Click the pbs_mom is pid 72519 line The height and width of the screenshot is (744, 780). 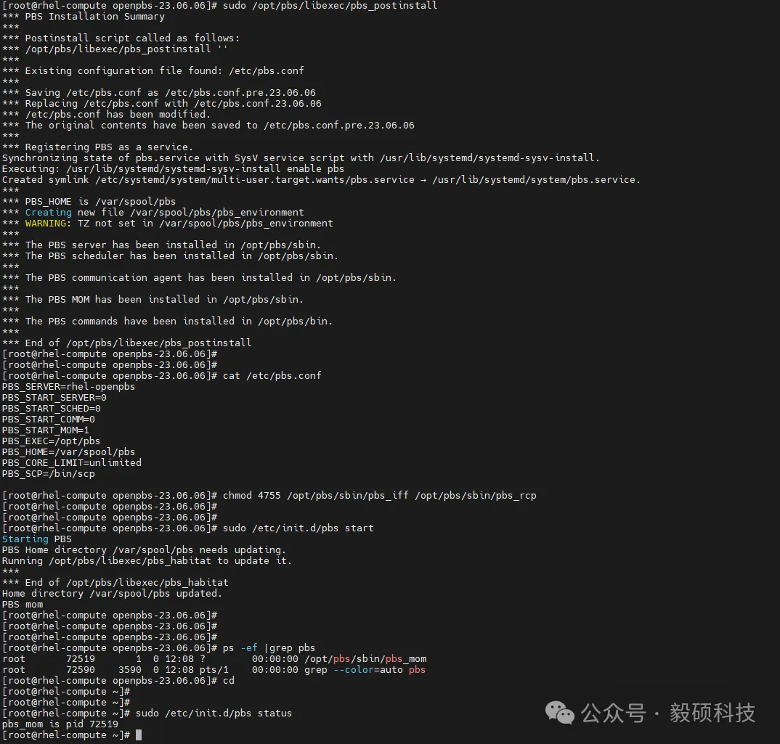coord(60,724)
